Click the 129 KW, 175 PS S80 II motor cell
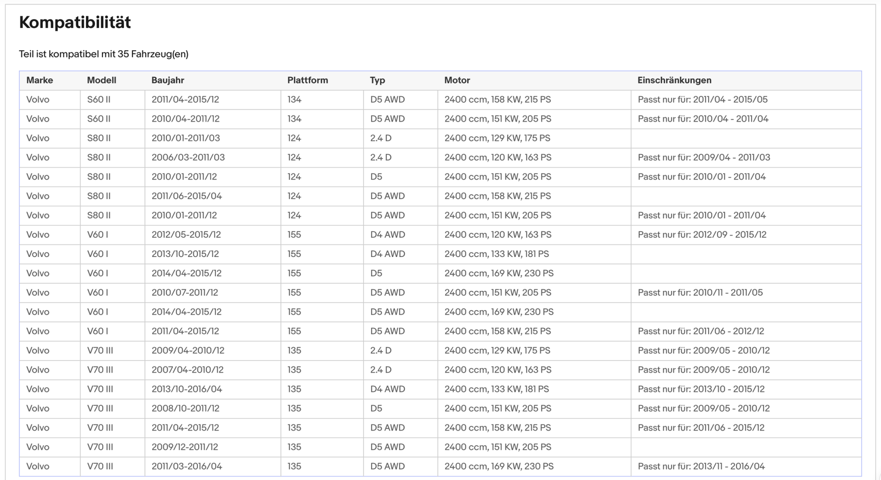This screenshot has height=480, width=881. click(534, 138)
